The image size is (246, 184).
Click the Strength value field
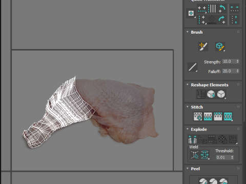(x=229, y=61)
